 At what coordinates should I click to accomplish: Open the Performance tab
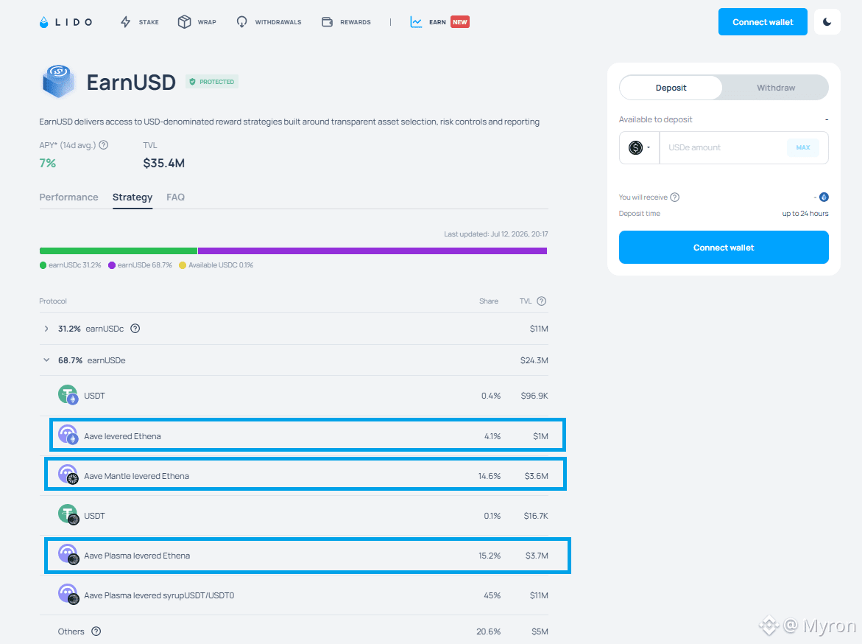click(x=68, y=197)
